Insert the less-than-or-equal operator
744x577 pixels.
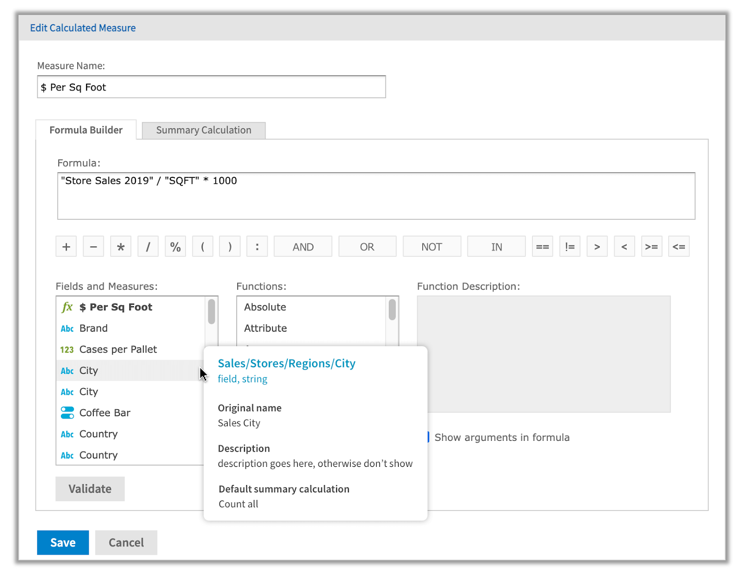[x=679, y=247]
